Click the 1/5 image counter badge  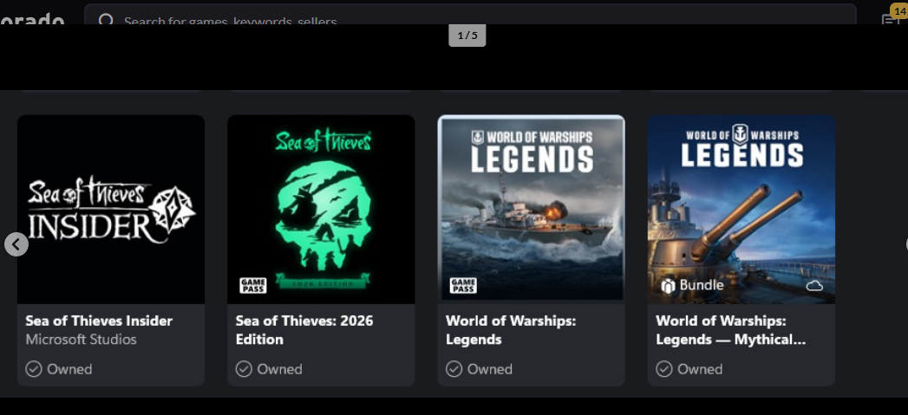coord(467,36)
